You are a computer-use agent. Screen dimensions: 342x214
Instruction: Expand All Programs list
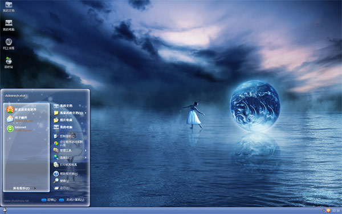(24, 188)
